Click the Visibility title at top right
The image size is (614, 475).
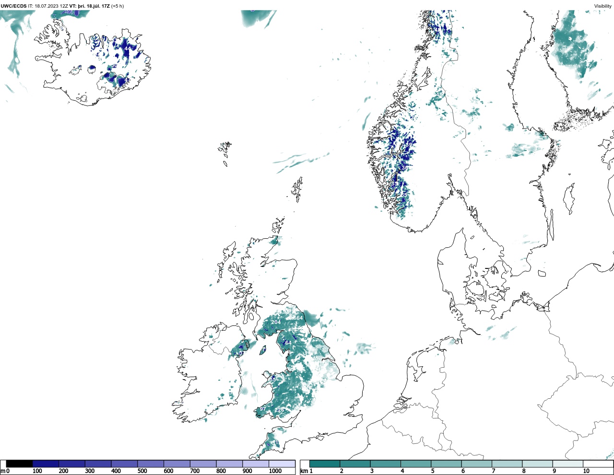pyautogui.click(x=603, y=6)
